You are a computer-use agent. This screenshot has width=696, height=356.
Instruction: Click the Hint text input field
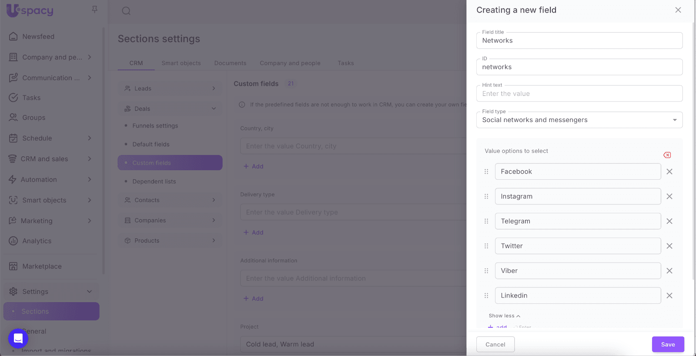(x=579, y=94)
